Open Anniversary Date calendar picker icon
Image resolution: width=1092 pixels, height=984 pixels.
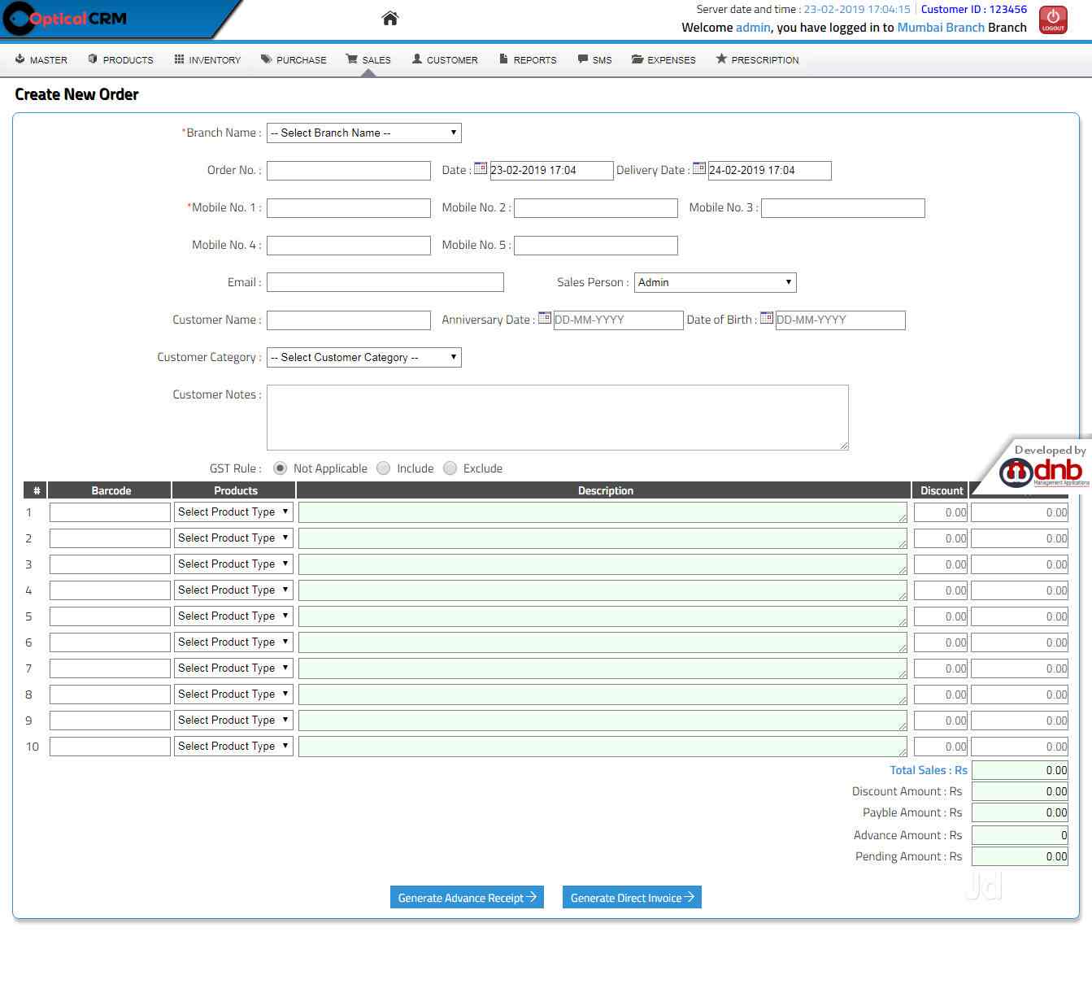click(x=545, y=318)
